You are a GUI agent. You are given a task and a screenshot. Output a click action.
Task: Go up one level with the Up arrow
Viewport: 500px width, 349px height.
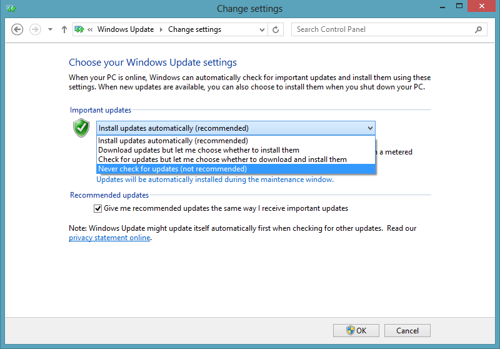click(64, 29)
